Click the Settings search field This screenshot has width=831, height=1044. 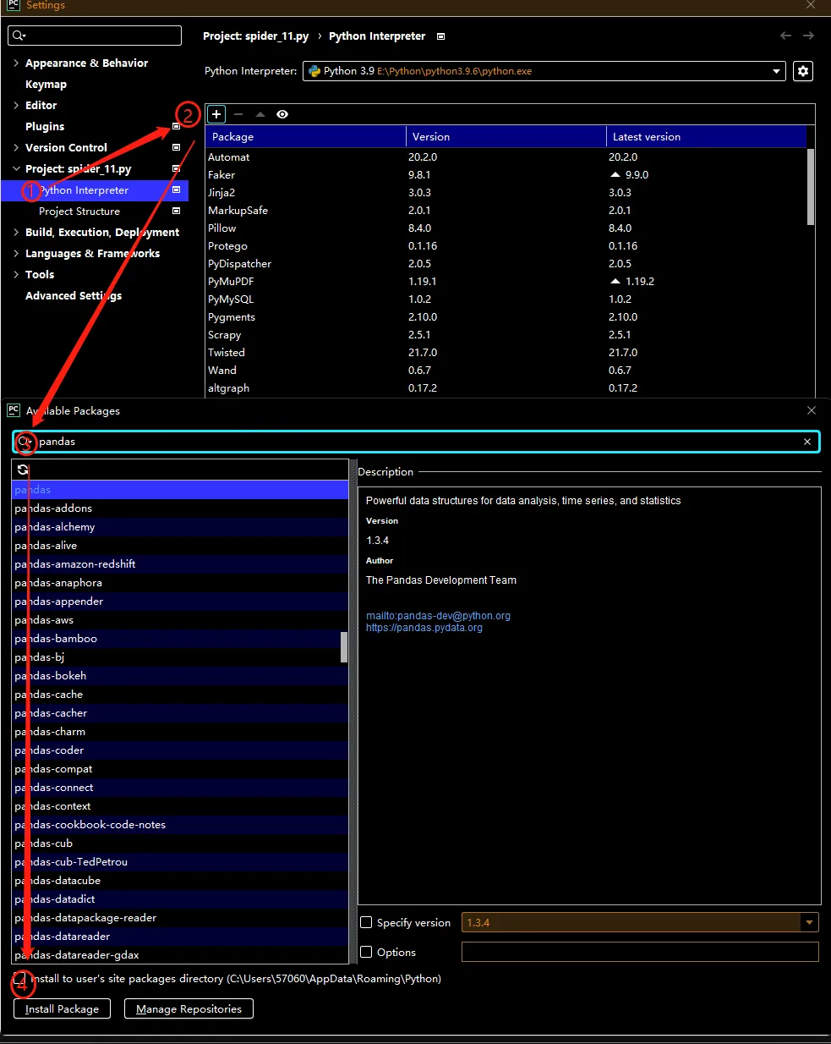pyautogui.click(x=95, y=36)
